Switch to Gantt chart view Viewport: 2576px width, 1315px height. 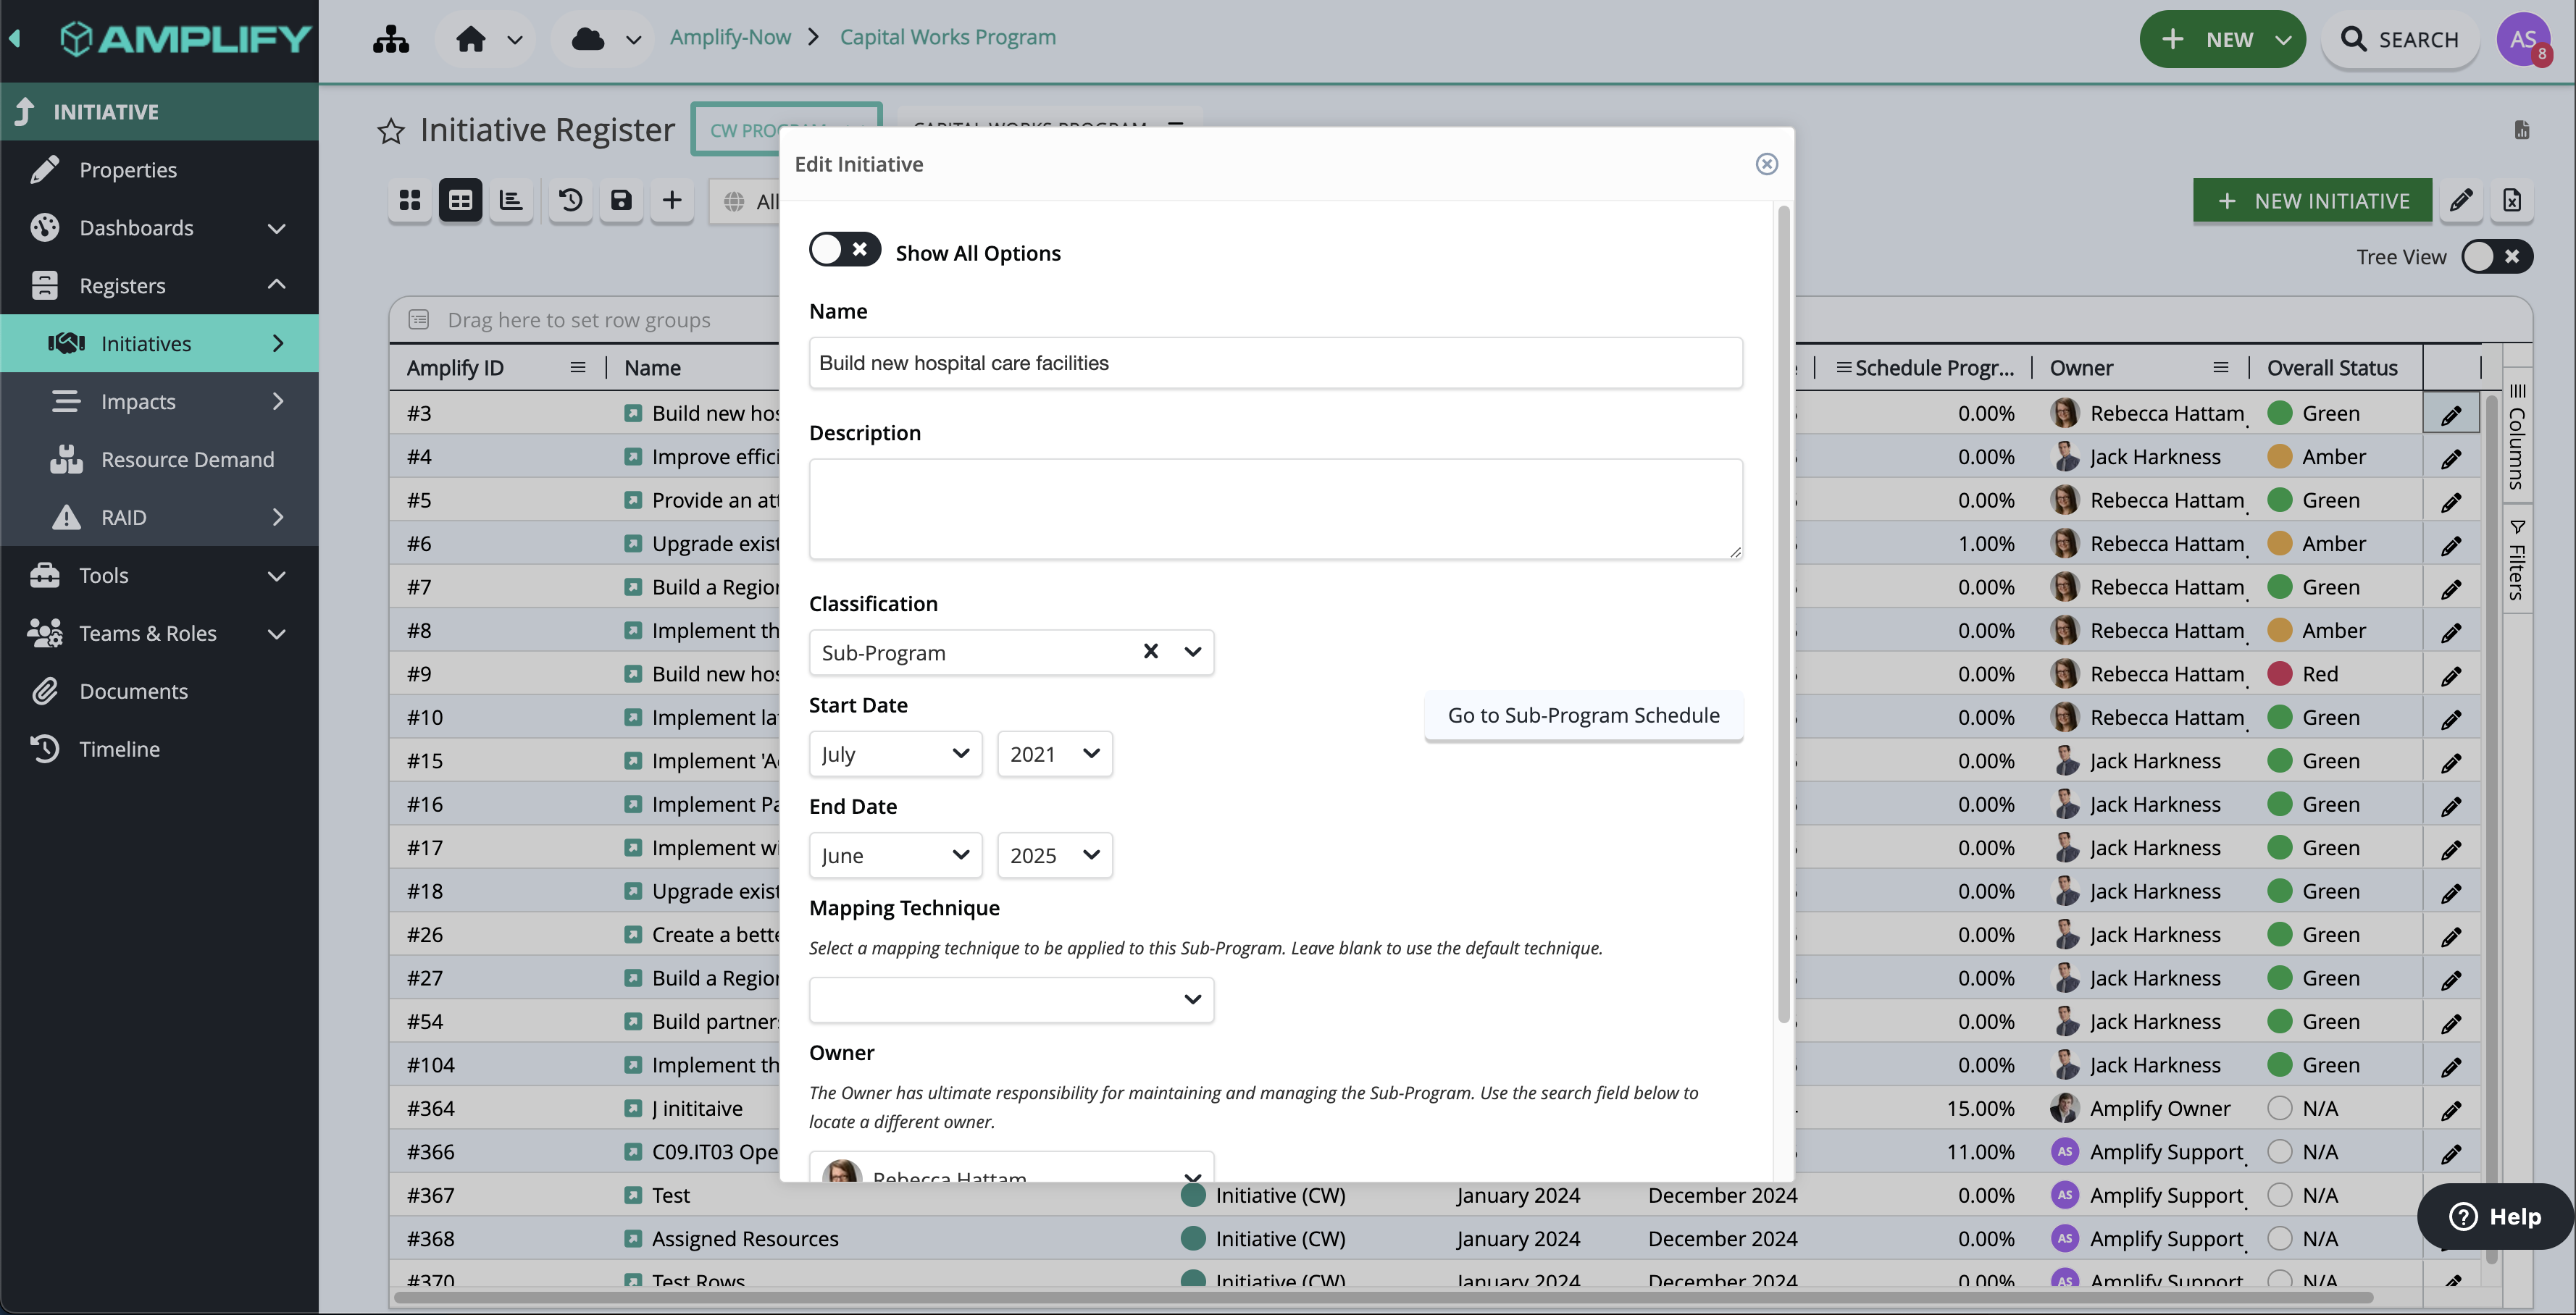tap(511, 201)
